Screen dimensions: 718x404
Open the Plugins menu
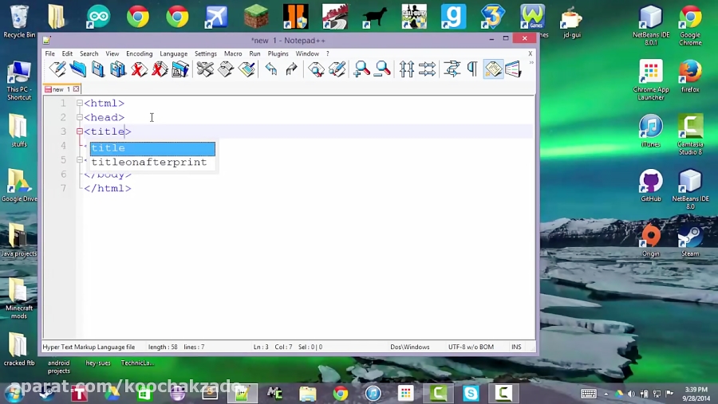(x=278, y=53)
